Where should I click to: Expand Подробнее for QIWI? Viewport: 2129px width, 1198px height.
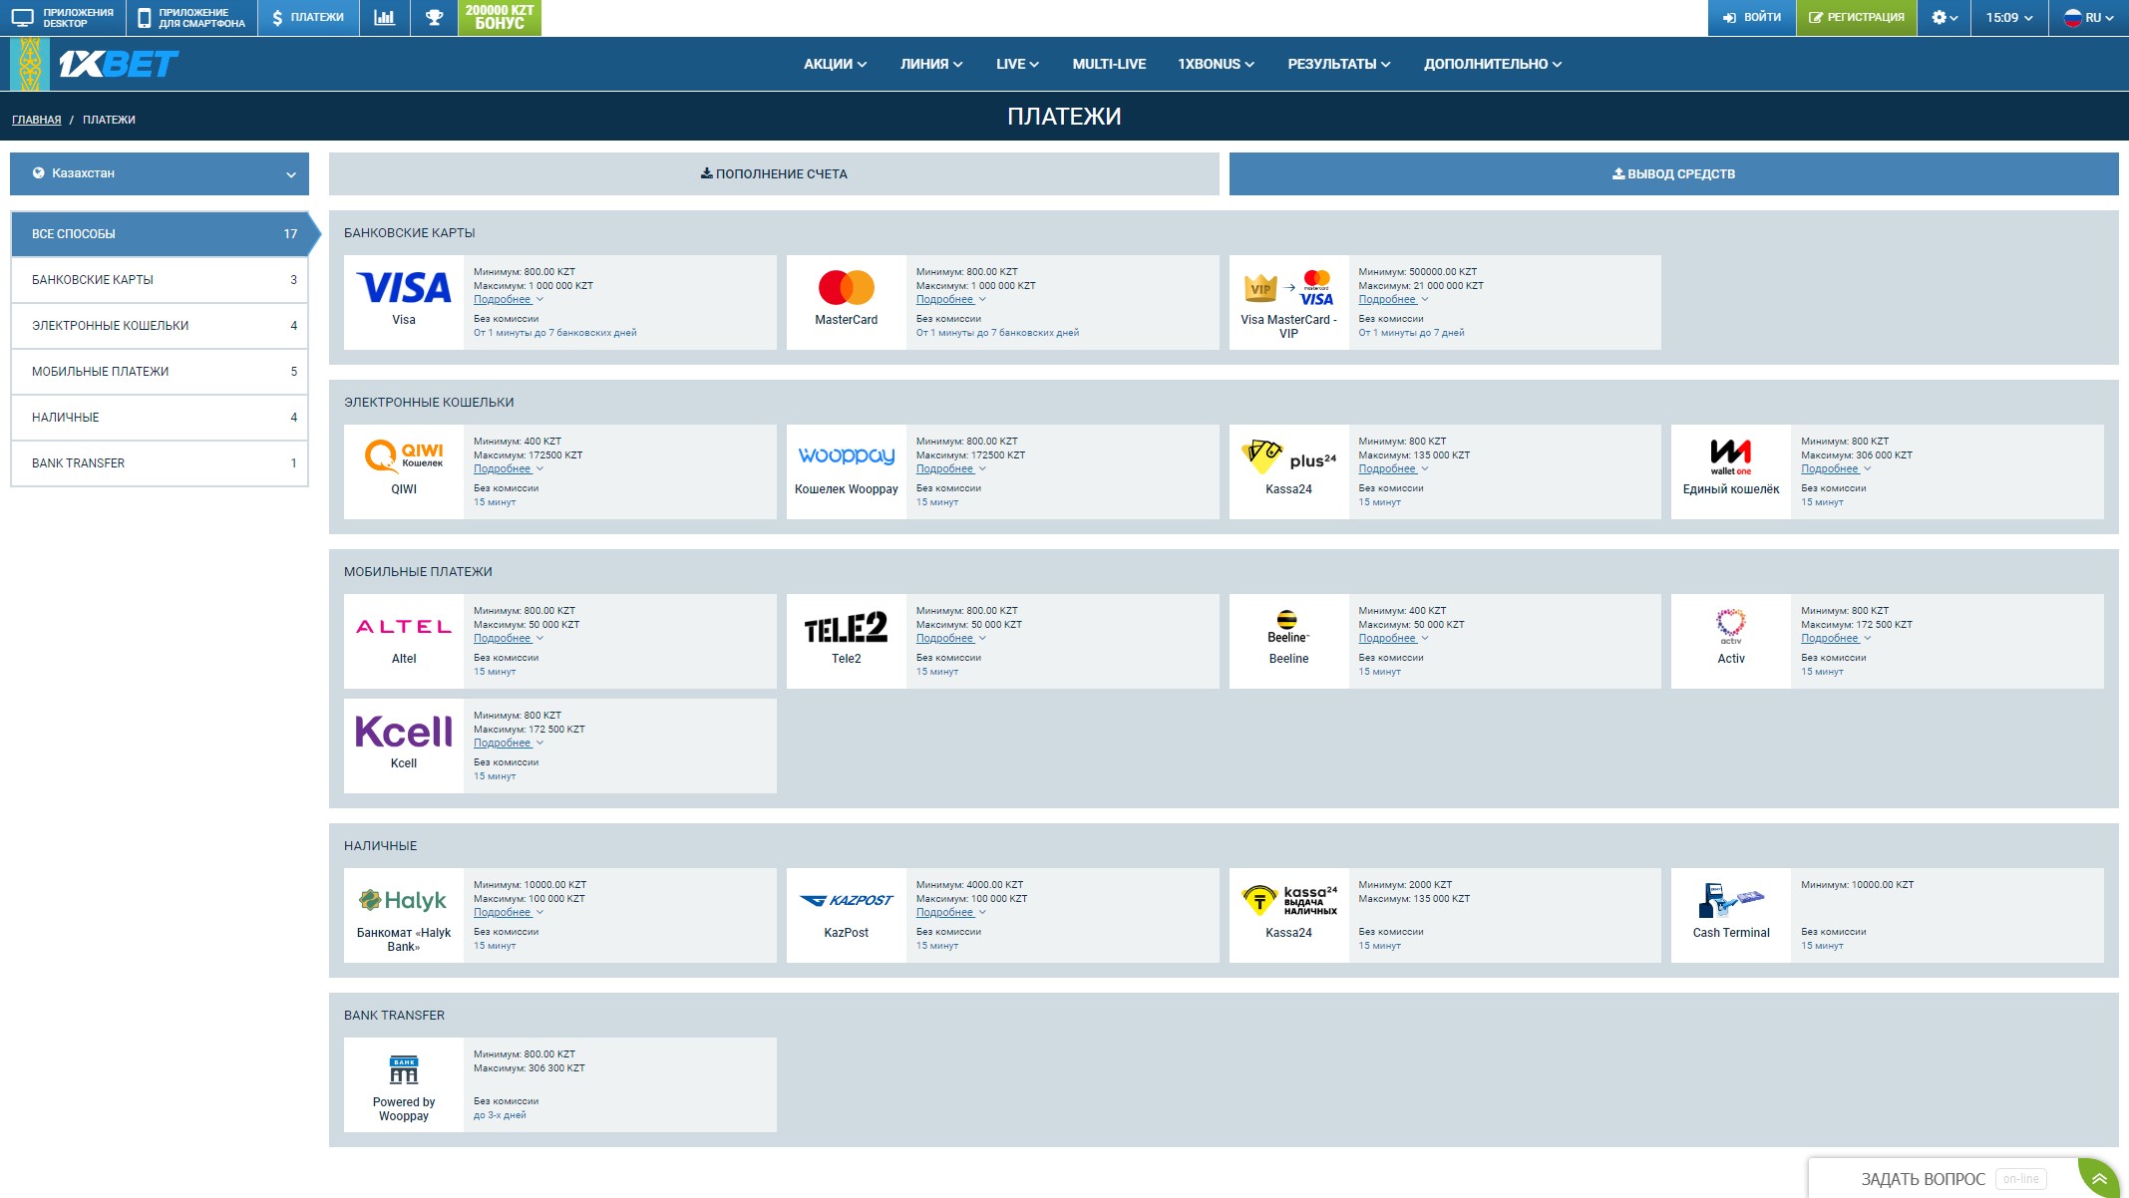(x=508, y=469)
